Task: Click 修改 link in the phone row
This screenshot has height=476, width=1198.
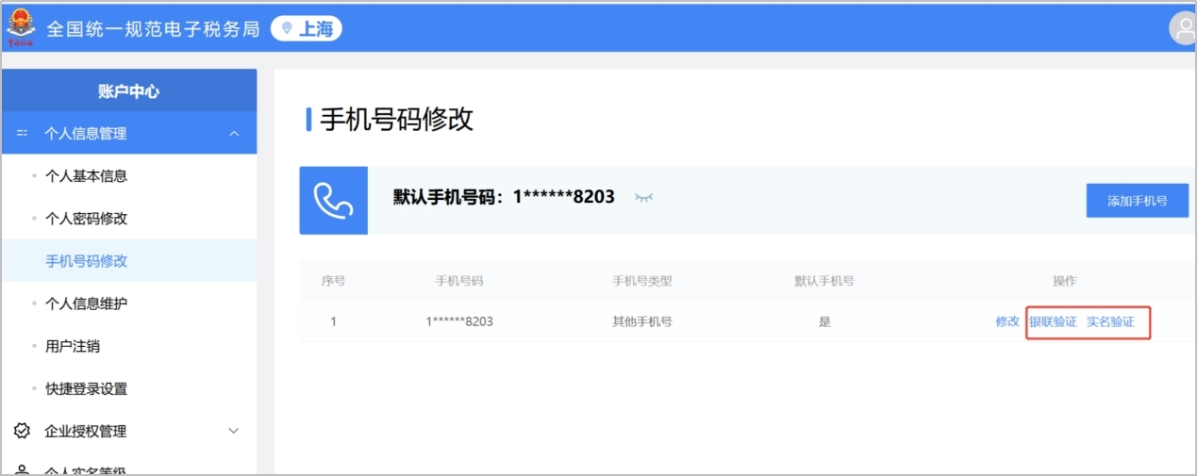Action: point(1007,321)
